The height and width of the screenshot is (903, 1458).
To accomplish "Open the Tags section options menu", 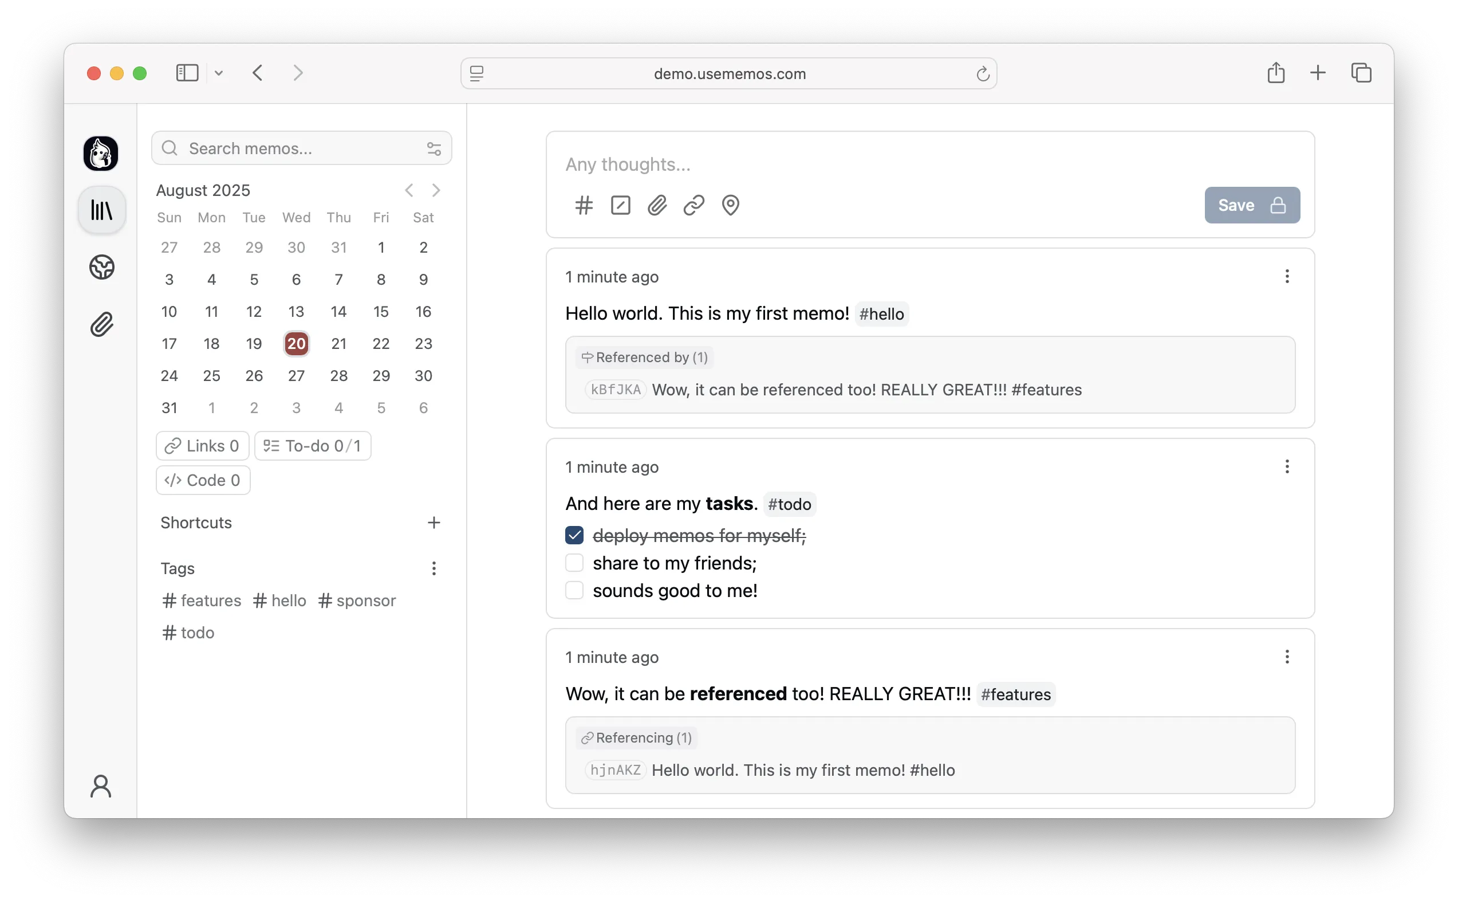I will pos(434,568).
